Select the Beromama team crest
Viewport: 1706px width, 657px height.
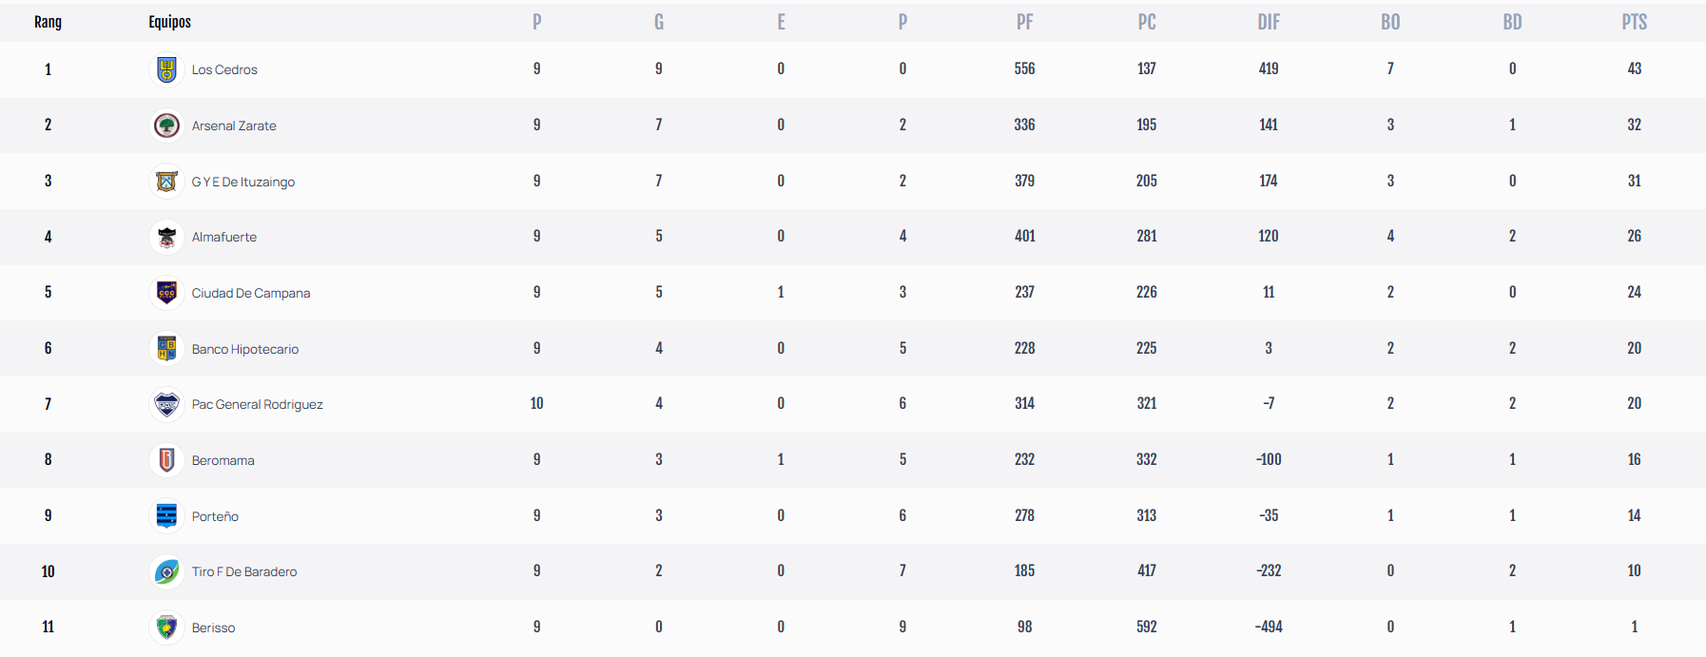[x=166, y=460]
